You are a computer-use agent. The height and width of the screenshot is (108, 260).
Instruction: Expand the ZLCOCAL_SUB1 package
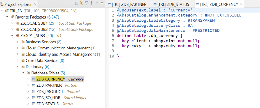[x=12, y=23]
